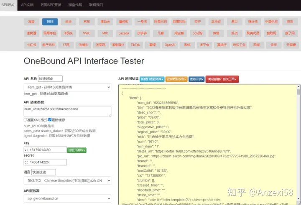Pick the 微店 platform button
Viewport: 301px width, 205px height.
[290, 22]
